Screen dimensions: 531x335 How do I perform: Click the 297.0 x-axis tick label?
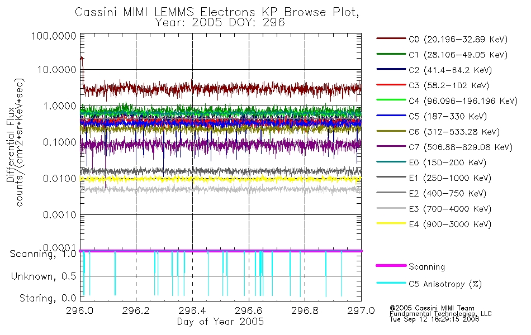[361, 310]
